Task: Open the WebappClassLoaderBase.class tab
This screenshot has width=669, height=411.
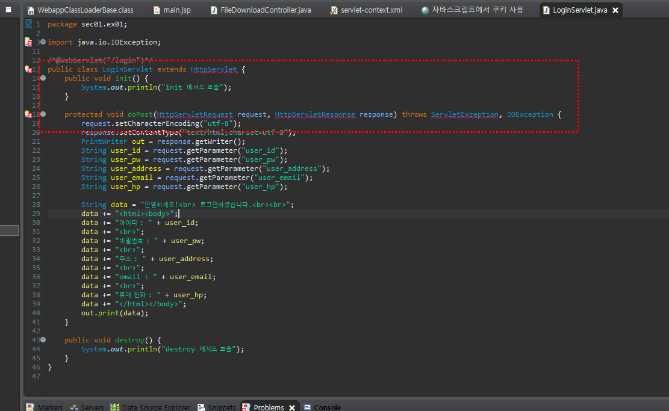Action: pyautogui.click(x=80, y=10)
